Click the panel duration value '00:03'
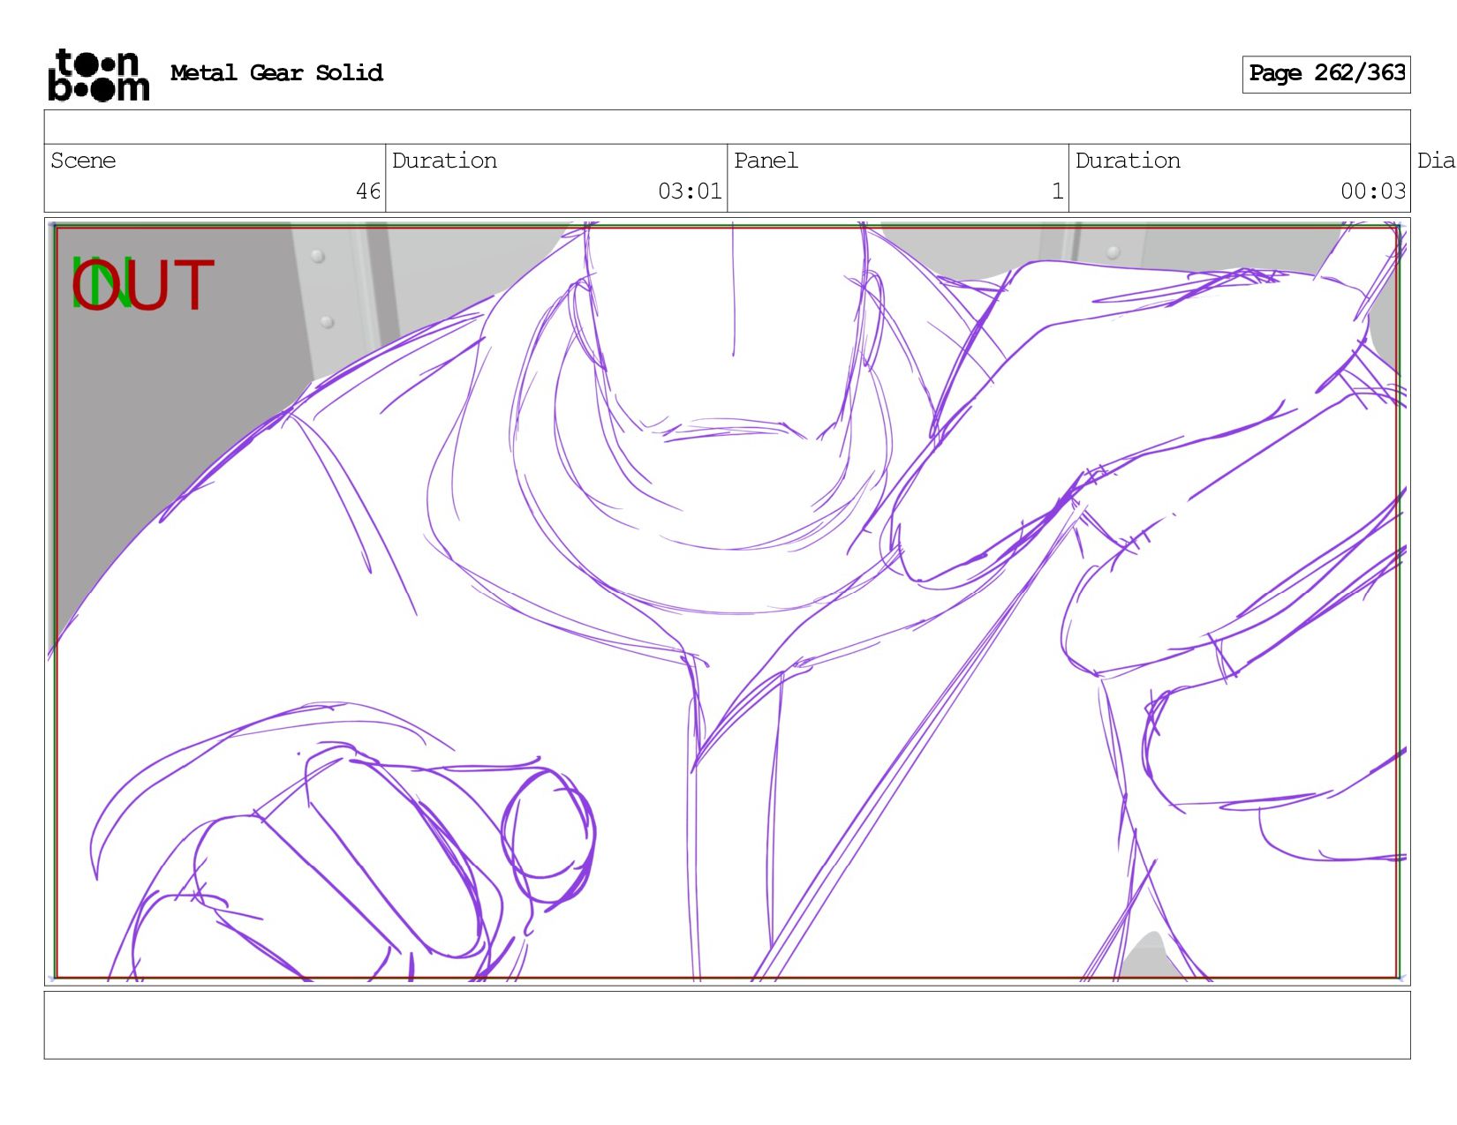This screenshot has height=1125, width=1457. coord(1373,191)
